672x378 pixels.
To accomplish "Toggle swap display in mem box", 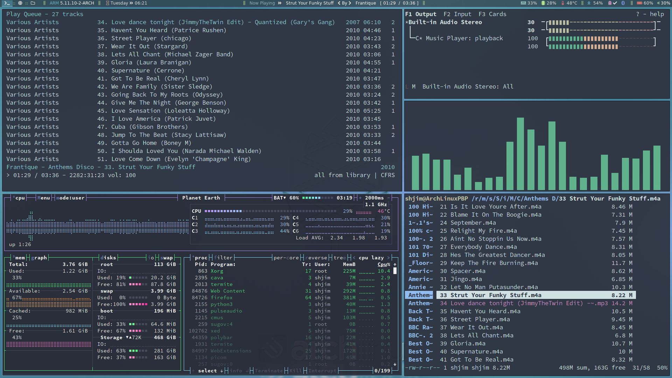I will coord(167,258).
